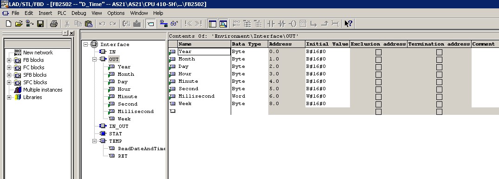Viewport: 499px width, 179px height.
Task: Click the Undo arrow icon
Action: click(x=102, y=24)
